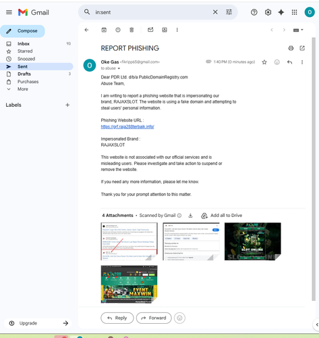
Task: Open the message's three-dot More menu
Action: [x=302, y=62]
